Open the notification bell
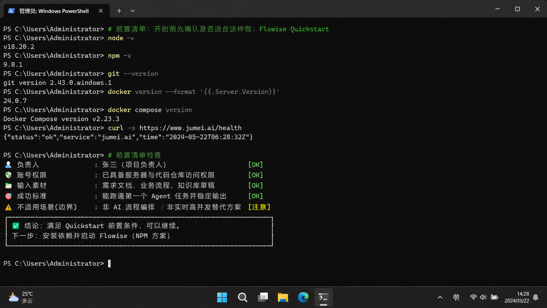 click(x=536, y=297)
